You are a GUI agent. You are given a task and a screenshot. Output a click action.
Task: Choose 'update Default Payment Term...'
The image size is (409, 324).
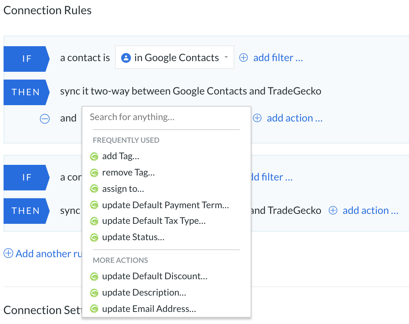point(166,205)
